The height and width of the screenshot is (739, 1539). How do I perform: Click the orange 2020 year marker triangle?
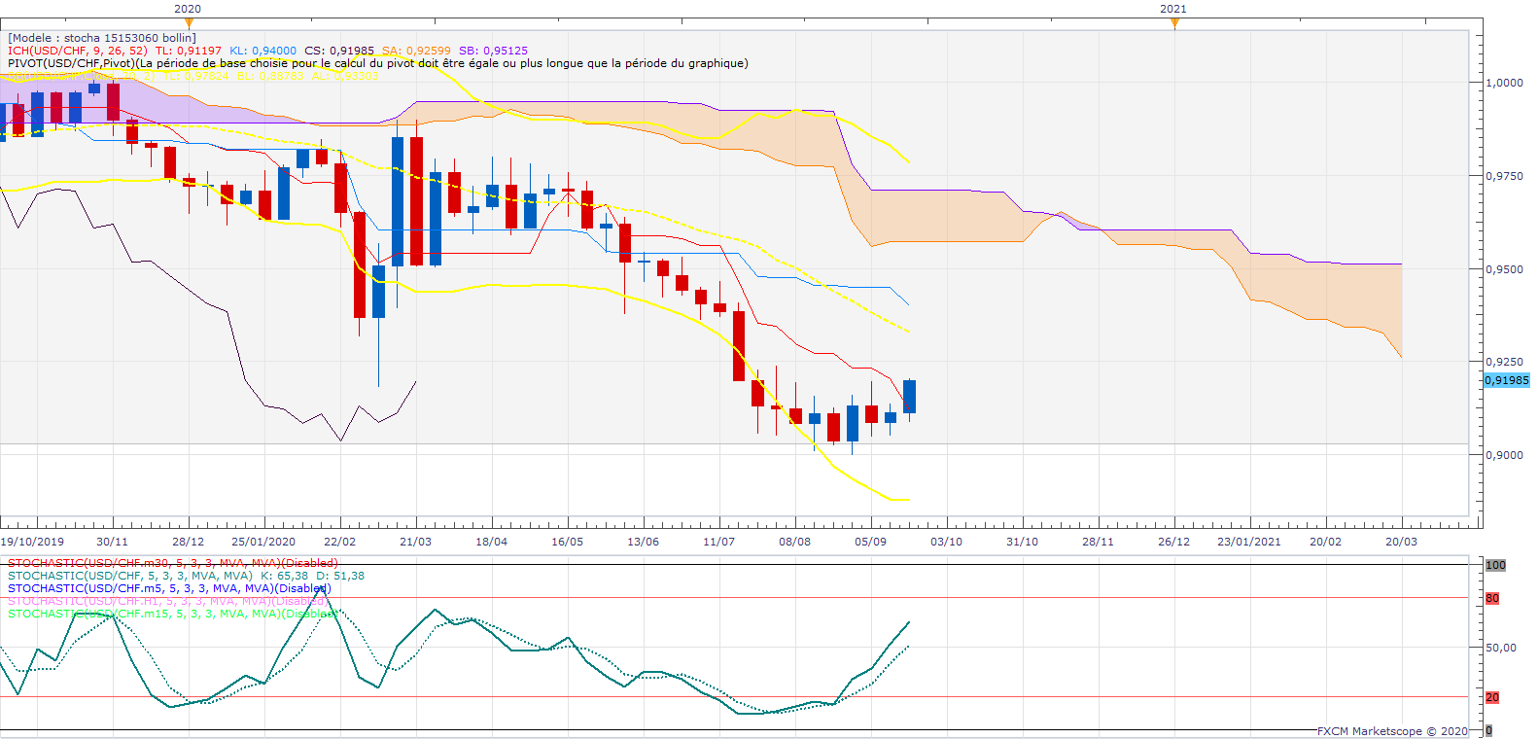point(189,22)
